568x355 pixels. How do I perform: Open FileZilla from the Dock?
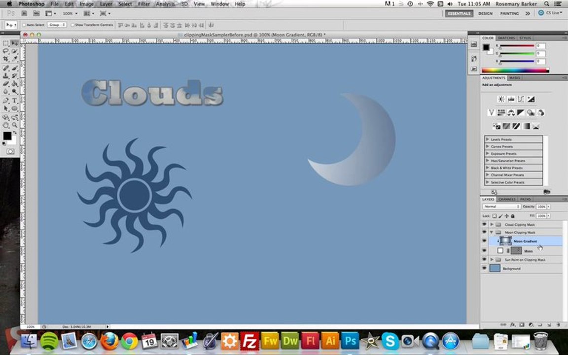pyautogui.click(x=250, y=341)
